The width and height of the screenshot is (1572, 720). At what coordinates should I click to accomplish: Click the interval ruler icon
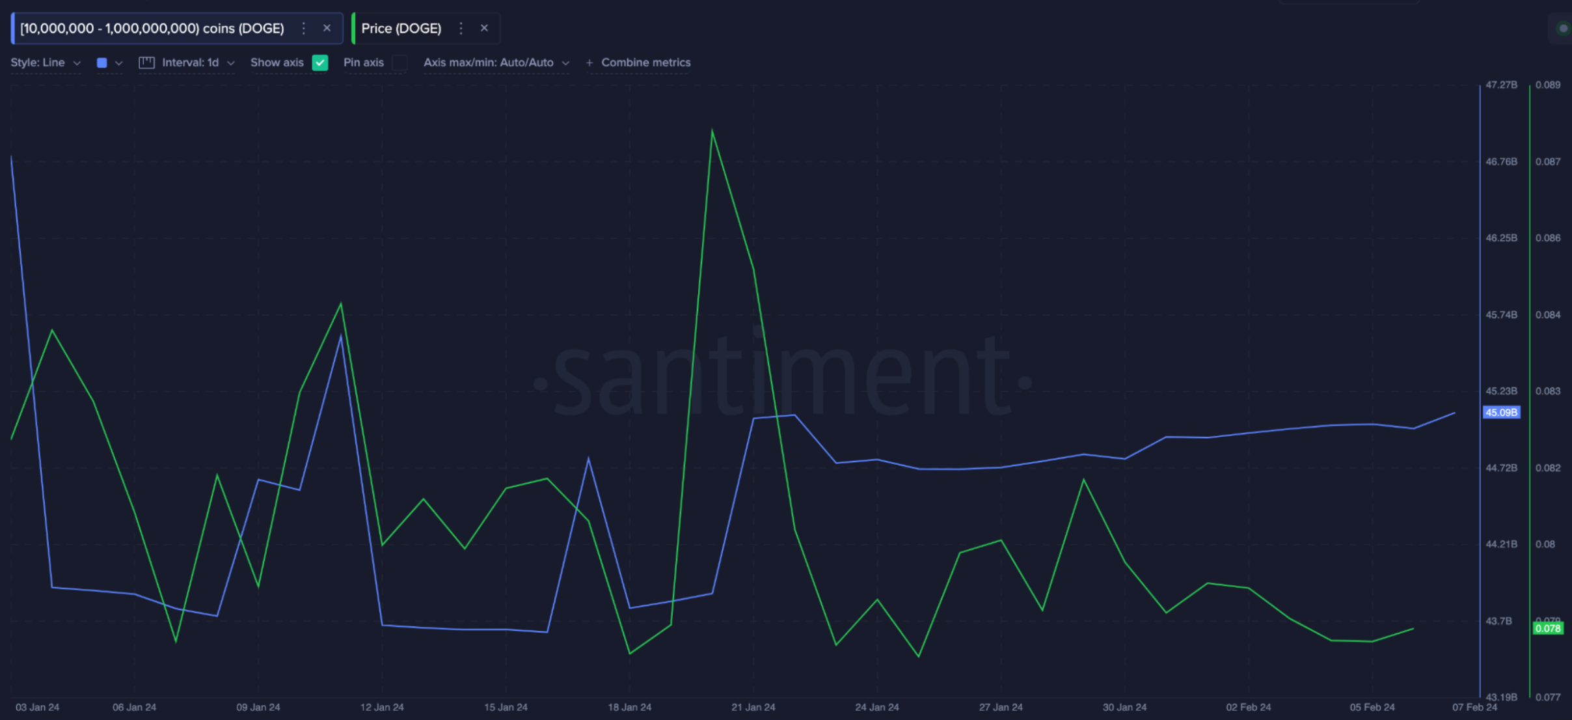146,62
